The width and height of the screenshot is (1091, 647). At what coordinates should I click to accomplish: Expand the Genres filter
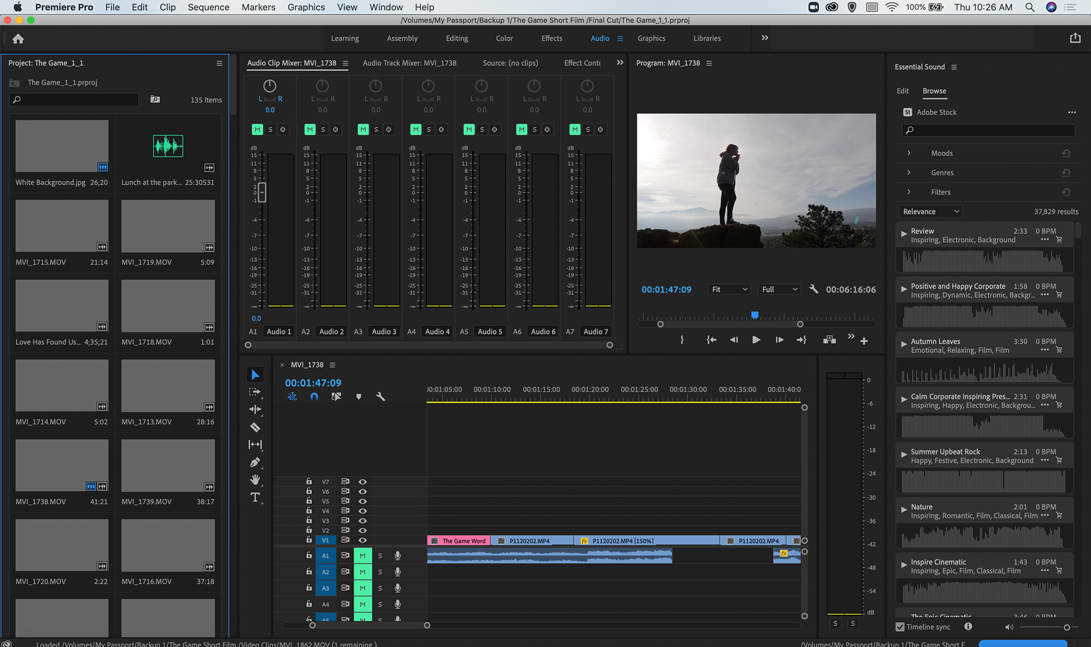coord(909,172)
